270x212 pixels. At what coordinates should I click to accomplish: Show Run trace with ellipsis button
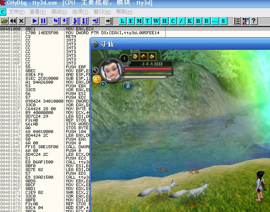coord(215,21)
